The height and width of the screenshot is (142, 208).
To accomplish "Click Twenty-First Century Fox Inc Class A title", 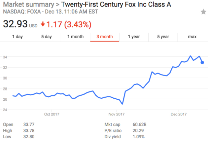I will point(116,5).
